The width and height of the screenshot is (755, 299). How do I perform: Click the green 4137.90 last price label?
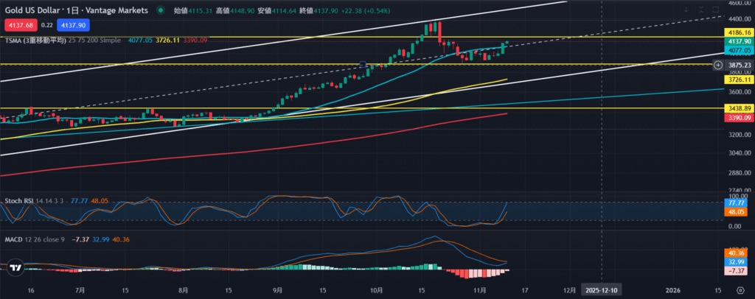(738, 43)
